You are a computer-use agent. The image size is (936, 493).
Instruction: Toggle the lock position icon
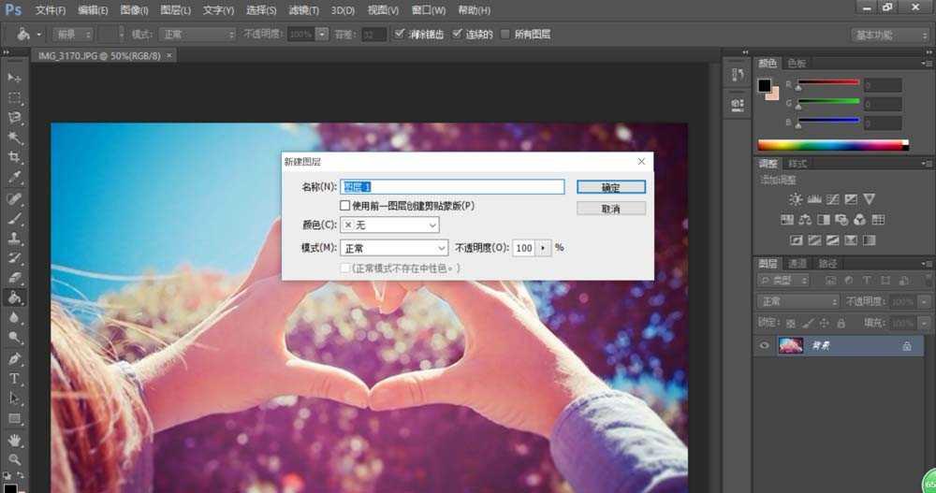825,324
